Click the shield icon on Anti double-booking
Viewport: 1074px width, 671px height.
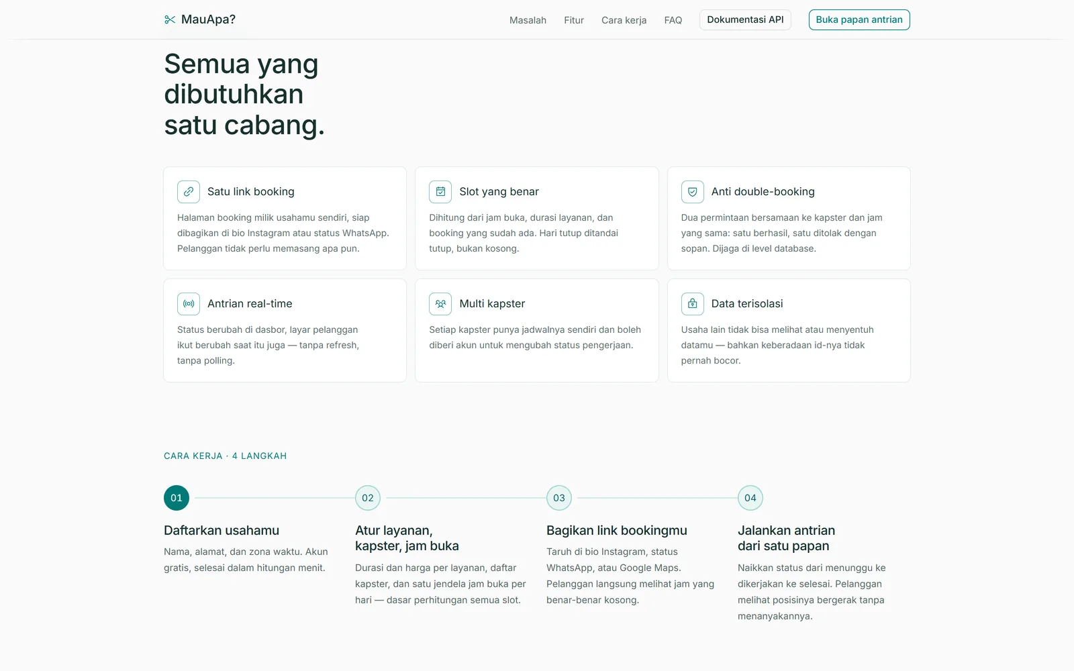(x=693, y=192)
